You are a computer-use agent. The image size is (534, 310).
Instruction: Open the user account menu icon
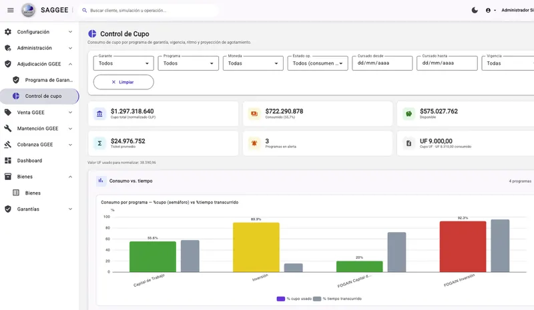coord(488,11)
